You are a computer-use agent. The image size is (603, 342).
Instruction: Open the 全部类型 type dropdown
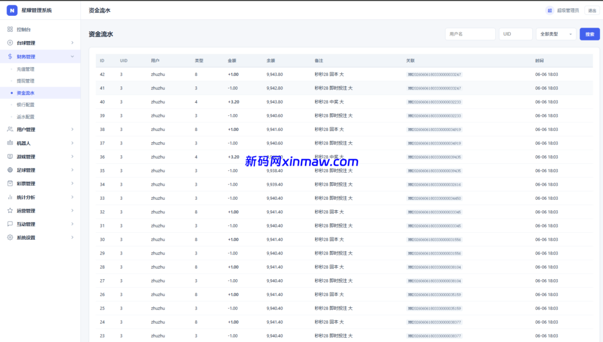(556, 34)
